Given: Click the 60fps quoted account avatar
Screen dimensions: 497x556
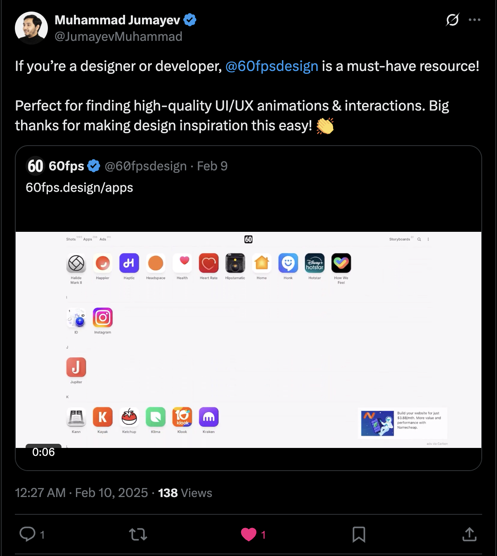Looking at the screenshot, I should tap(35, 166).
